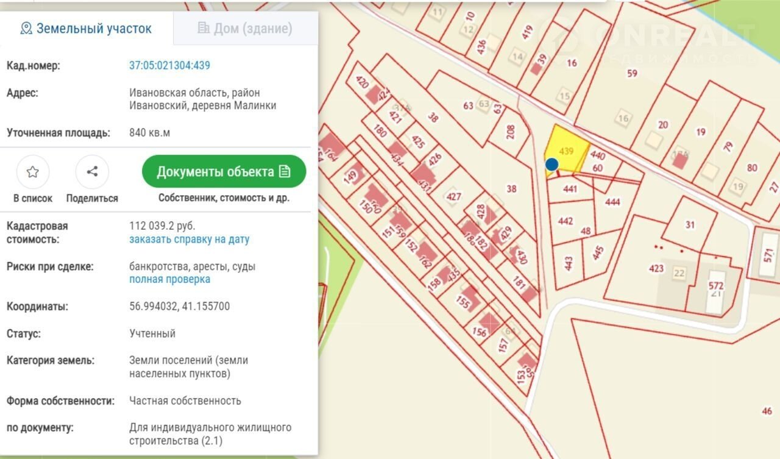Click the blue location marker on the map
The width and height of the screenshot is (780, 459).
point(551,164)
